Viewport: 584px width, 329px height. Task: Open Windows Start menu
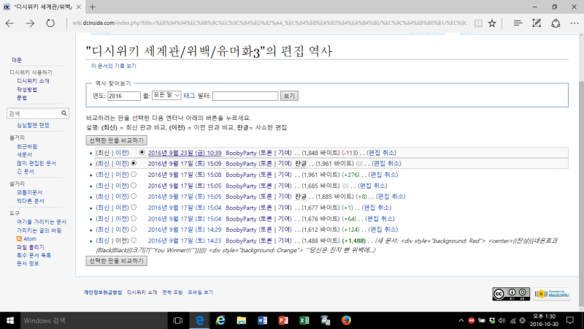pos(10,320)
